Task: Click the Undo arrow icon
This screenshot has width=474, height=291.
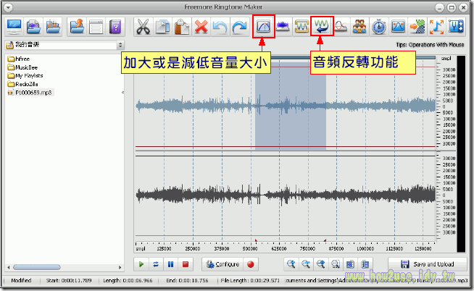Action: click(x=220, y=28)
